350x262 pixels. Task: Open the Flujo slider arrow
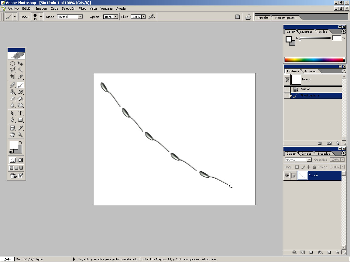point(143,17)
